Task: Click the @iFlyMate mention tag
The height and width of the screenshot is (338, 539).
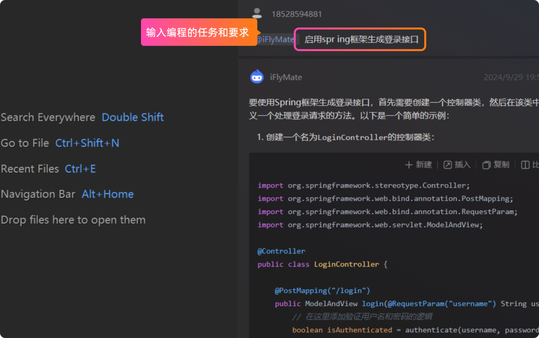Action: tap(275, 39)
